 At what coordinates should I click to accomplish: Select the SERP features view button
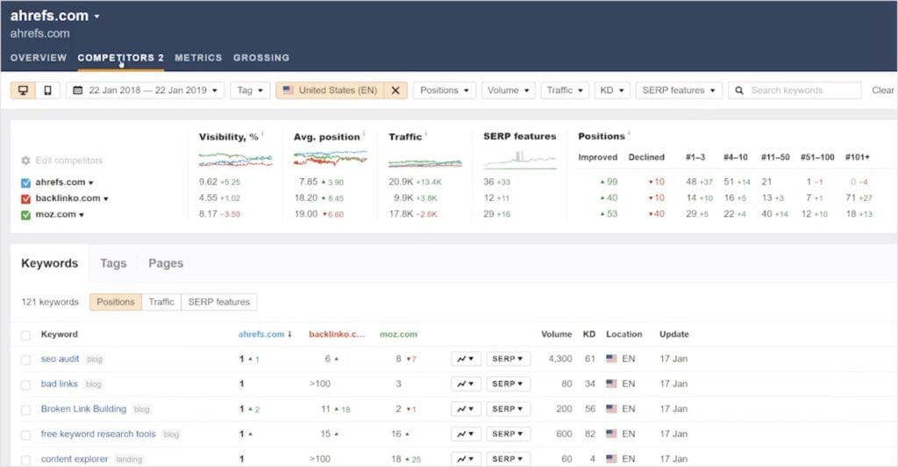pos(218,302)
